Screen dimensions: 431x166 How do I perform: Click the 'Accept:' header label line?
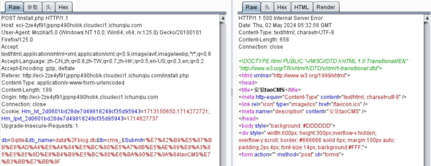10,47
